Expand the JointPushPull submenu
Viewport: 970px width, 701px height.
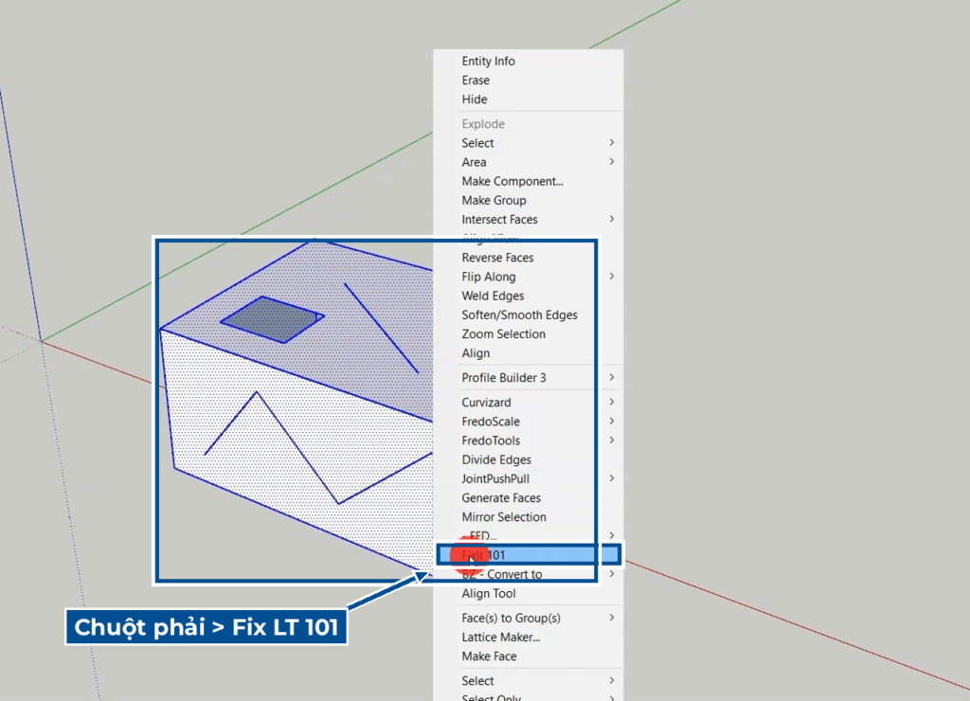(x=528, y=479)
